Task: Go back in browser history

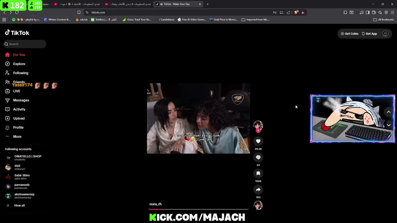Action: (x=4, y=12)
